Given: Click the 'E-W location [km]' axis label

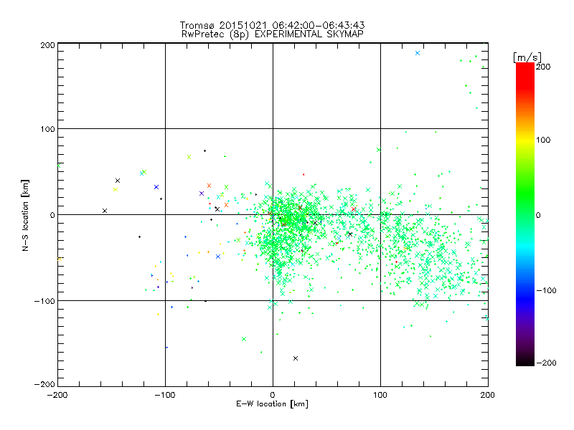Looking at the screenshot, I should [272, 404].
